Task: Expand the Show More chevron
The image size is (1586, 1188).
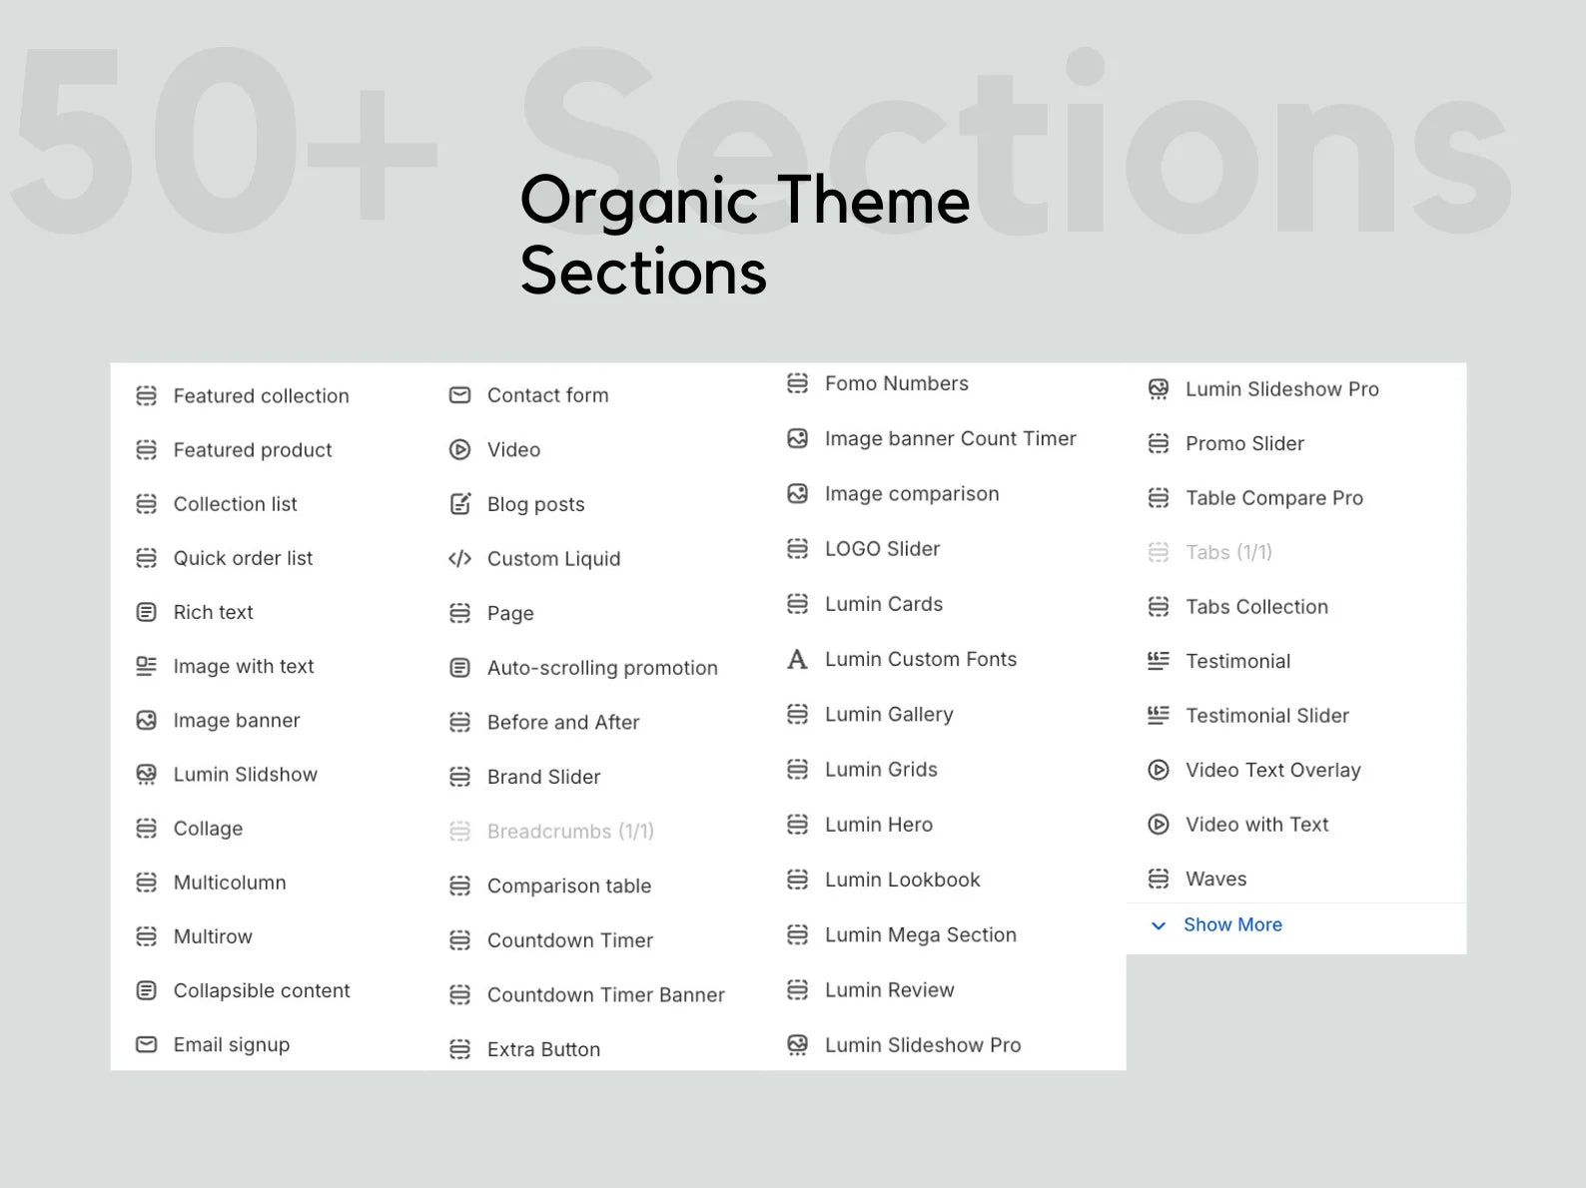Action: [x=1159, y=925]
